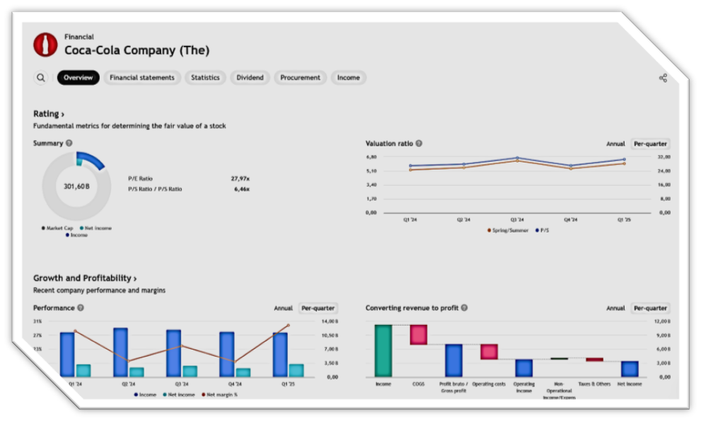Open the Procurement tab

tap(300, 78)
